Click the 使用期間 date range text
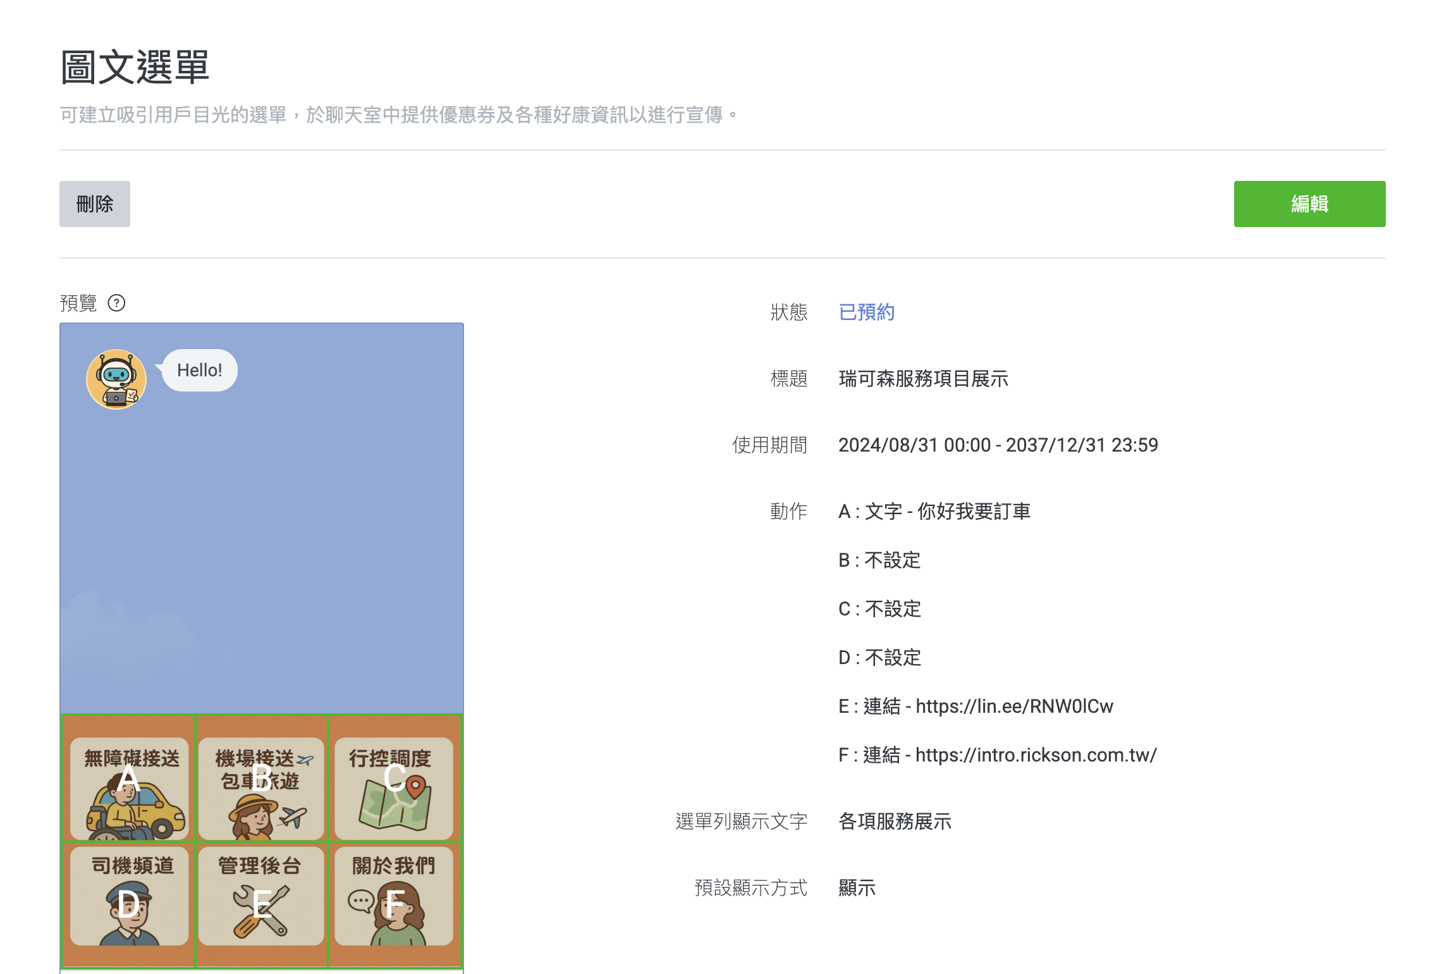This screenshot has height=974, width=1444. point(998,445)
